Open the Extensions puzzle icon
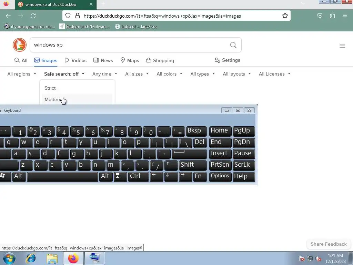This screenshot has width=353, height=265. click(332, 16)
